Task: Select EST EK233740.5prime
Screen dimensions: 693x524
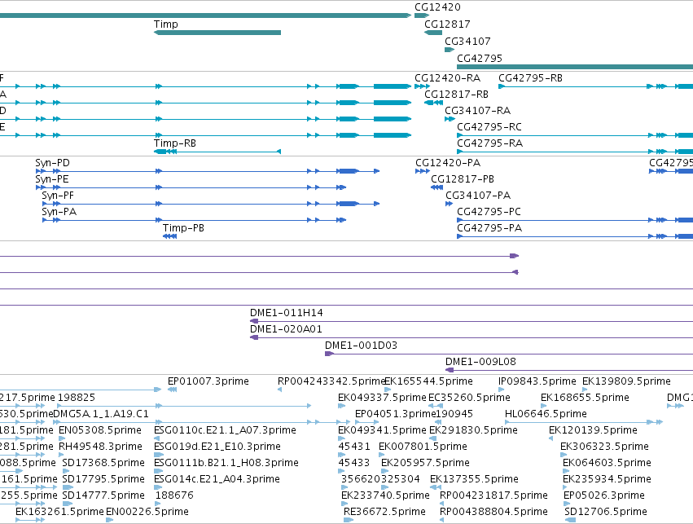Action: click(344, 504)
